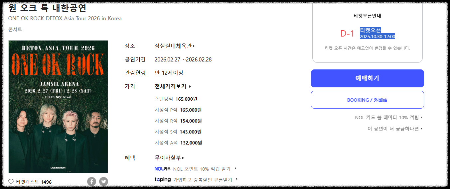Screen dimensions: 450x189
Task: Click the 지정석 P석 165,000원 row
Action: tap(178, 110)
